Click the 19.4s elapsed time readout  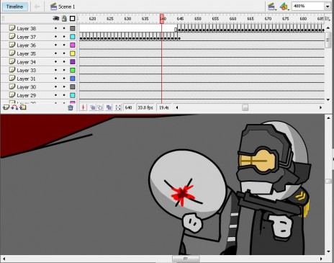pyautogui.click(x=164, y=107)
